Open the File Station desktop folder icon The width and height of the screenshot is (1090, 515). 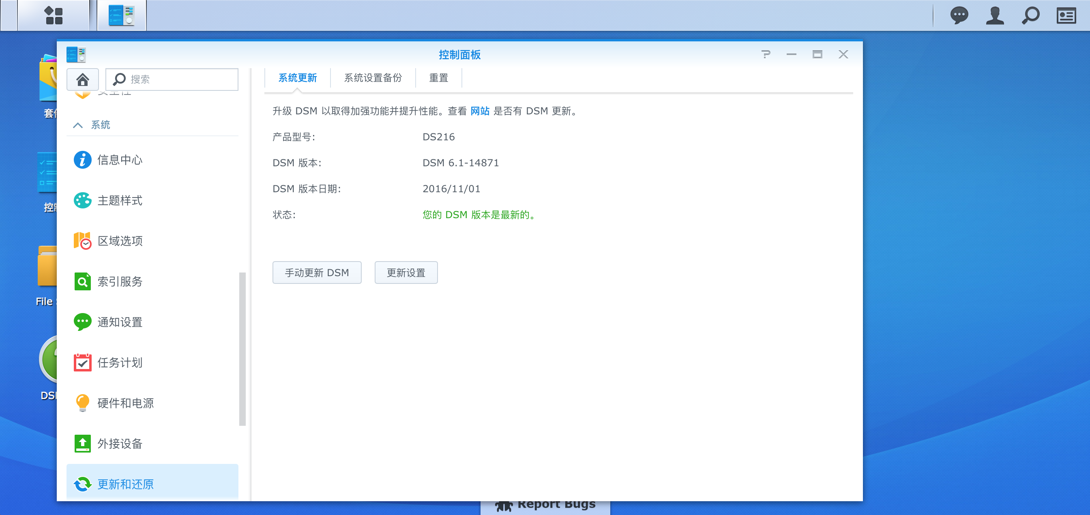tap(47, 266)
